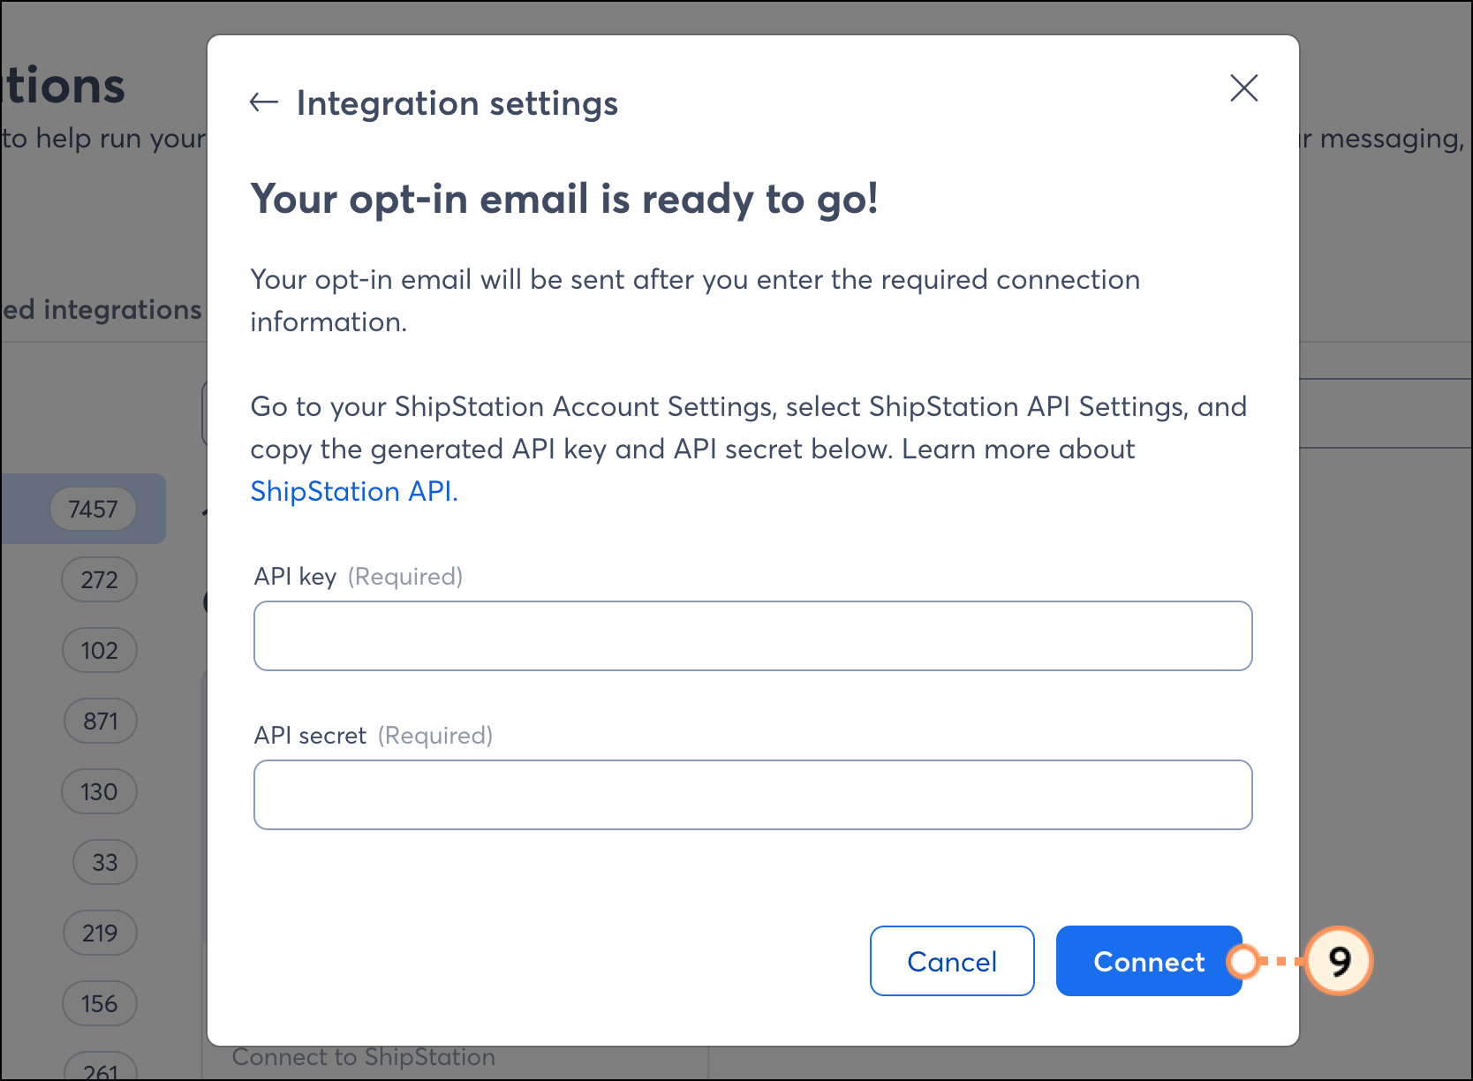Click the Integration settings heading
Screen dimensions: 1473x1081
(457, 103)
